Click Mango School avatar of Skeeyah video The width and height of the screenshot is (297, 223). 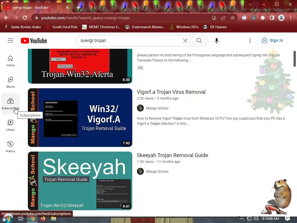[140, 171]
